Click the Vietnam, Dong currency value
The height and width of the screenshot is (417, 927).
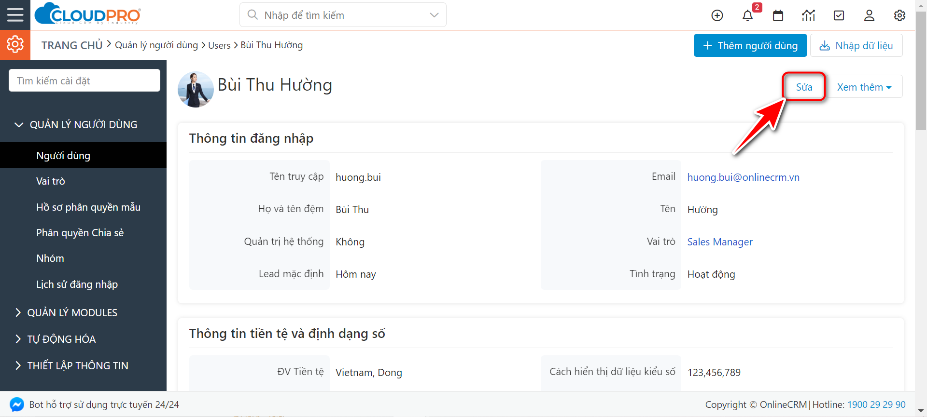(x=369, y=372)
